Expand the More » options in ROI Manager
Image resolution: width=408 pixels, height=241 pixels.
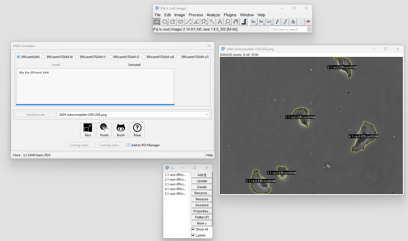point(202,223)
